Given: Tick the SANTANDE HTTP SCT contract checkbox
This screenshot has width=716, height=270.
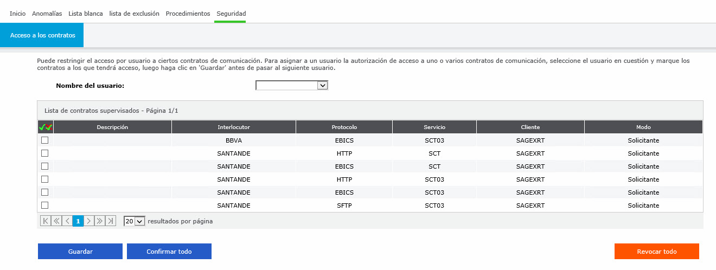Looking at the screenshot, I should tap(45, 153).
